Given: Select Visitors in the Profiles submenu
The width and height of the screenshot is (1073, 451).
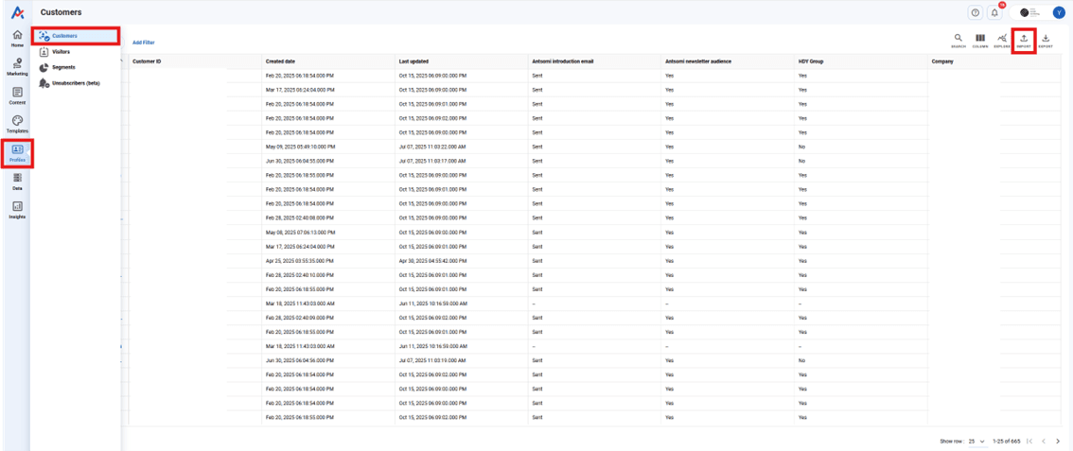Looking at the screenshot, I should click(x=61, y=52).
